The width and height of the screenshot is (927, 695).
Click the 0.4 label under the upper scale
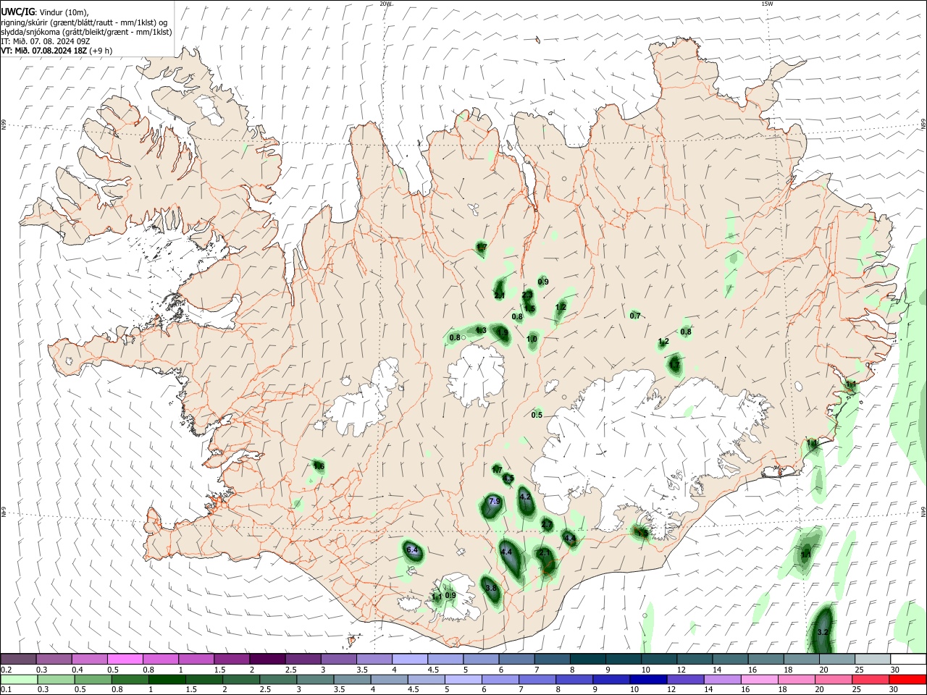(77, 670)
